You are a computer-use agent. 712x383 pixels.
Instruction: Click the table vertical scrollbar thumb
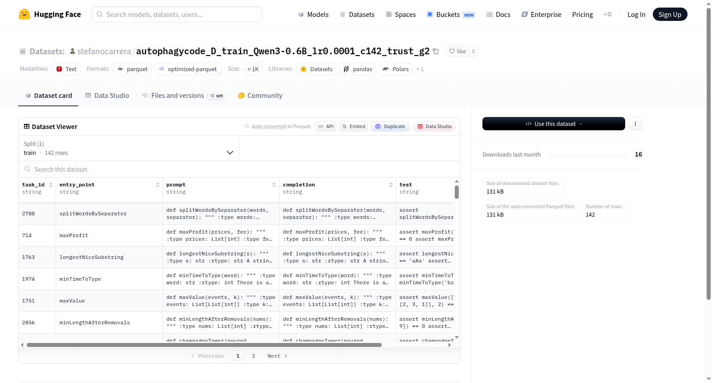click(457, 192)
